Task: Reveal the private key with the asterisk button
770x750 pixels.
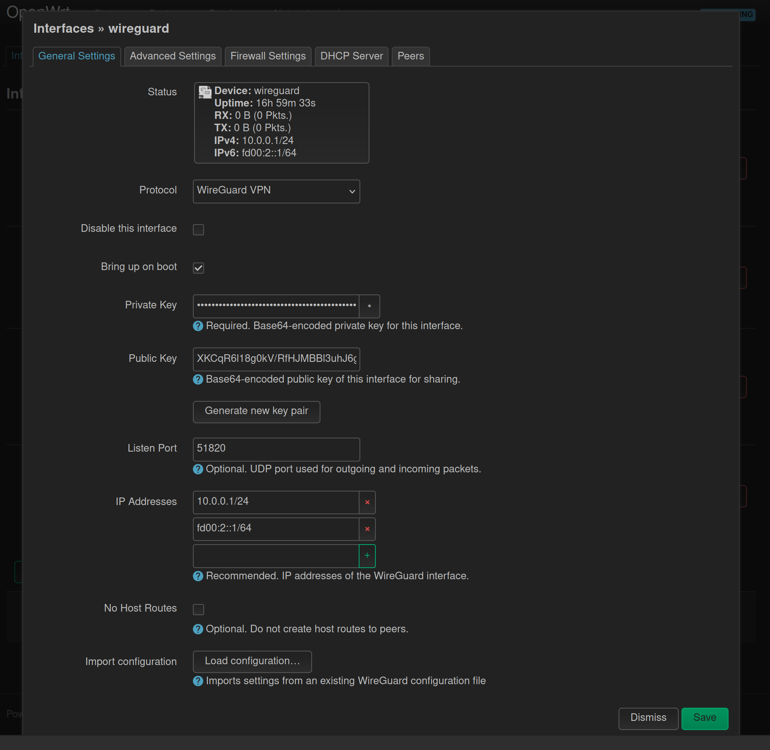Action: (x=369, y=306)
